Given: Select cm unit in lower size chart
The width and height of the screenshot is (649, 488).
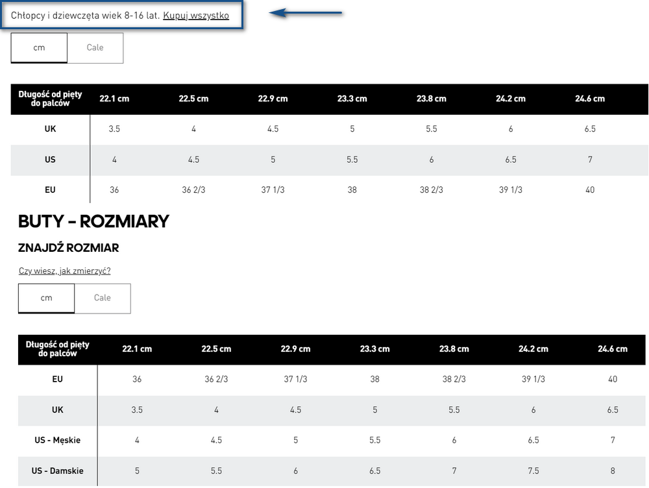Looking at the screenshot, I should 46,298.
